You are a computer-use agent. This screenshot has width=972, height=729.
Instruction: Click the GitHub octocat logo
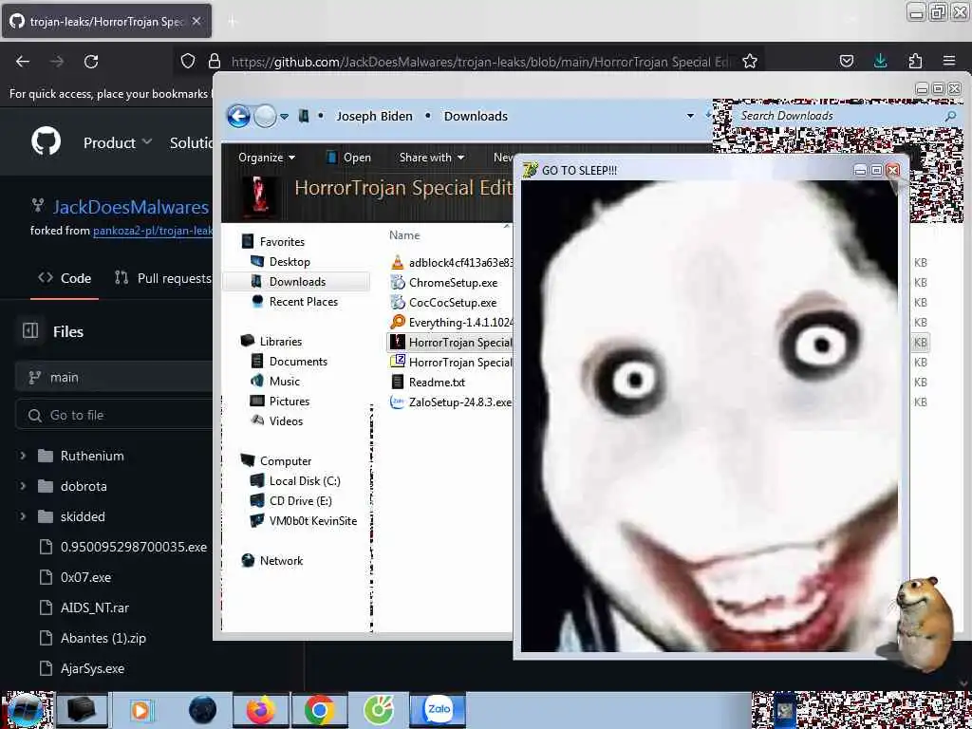pos(47,142)
